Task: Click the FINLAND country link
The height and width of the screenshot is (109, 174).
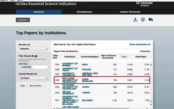Action: (86, 69)
